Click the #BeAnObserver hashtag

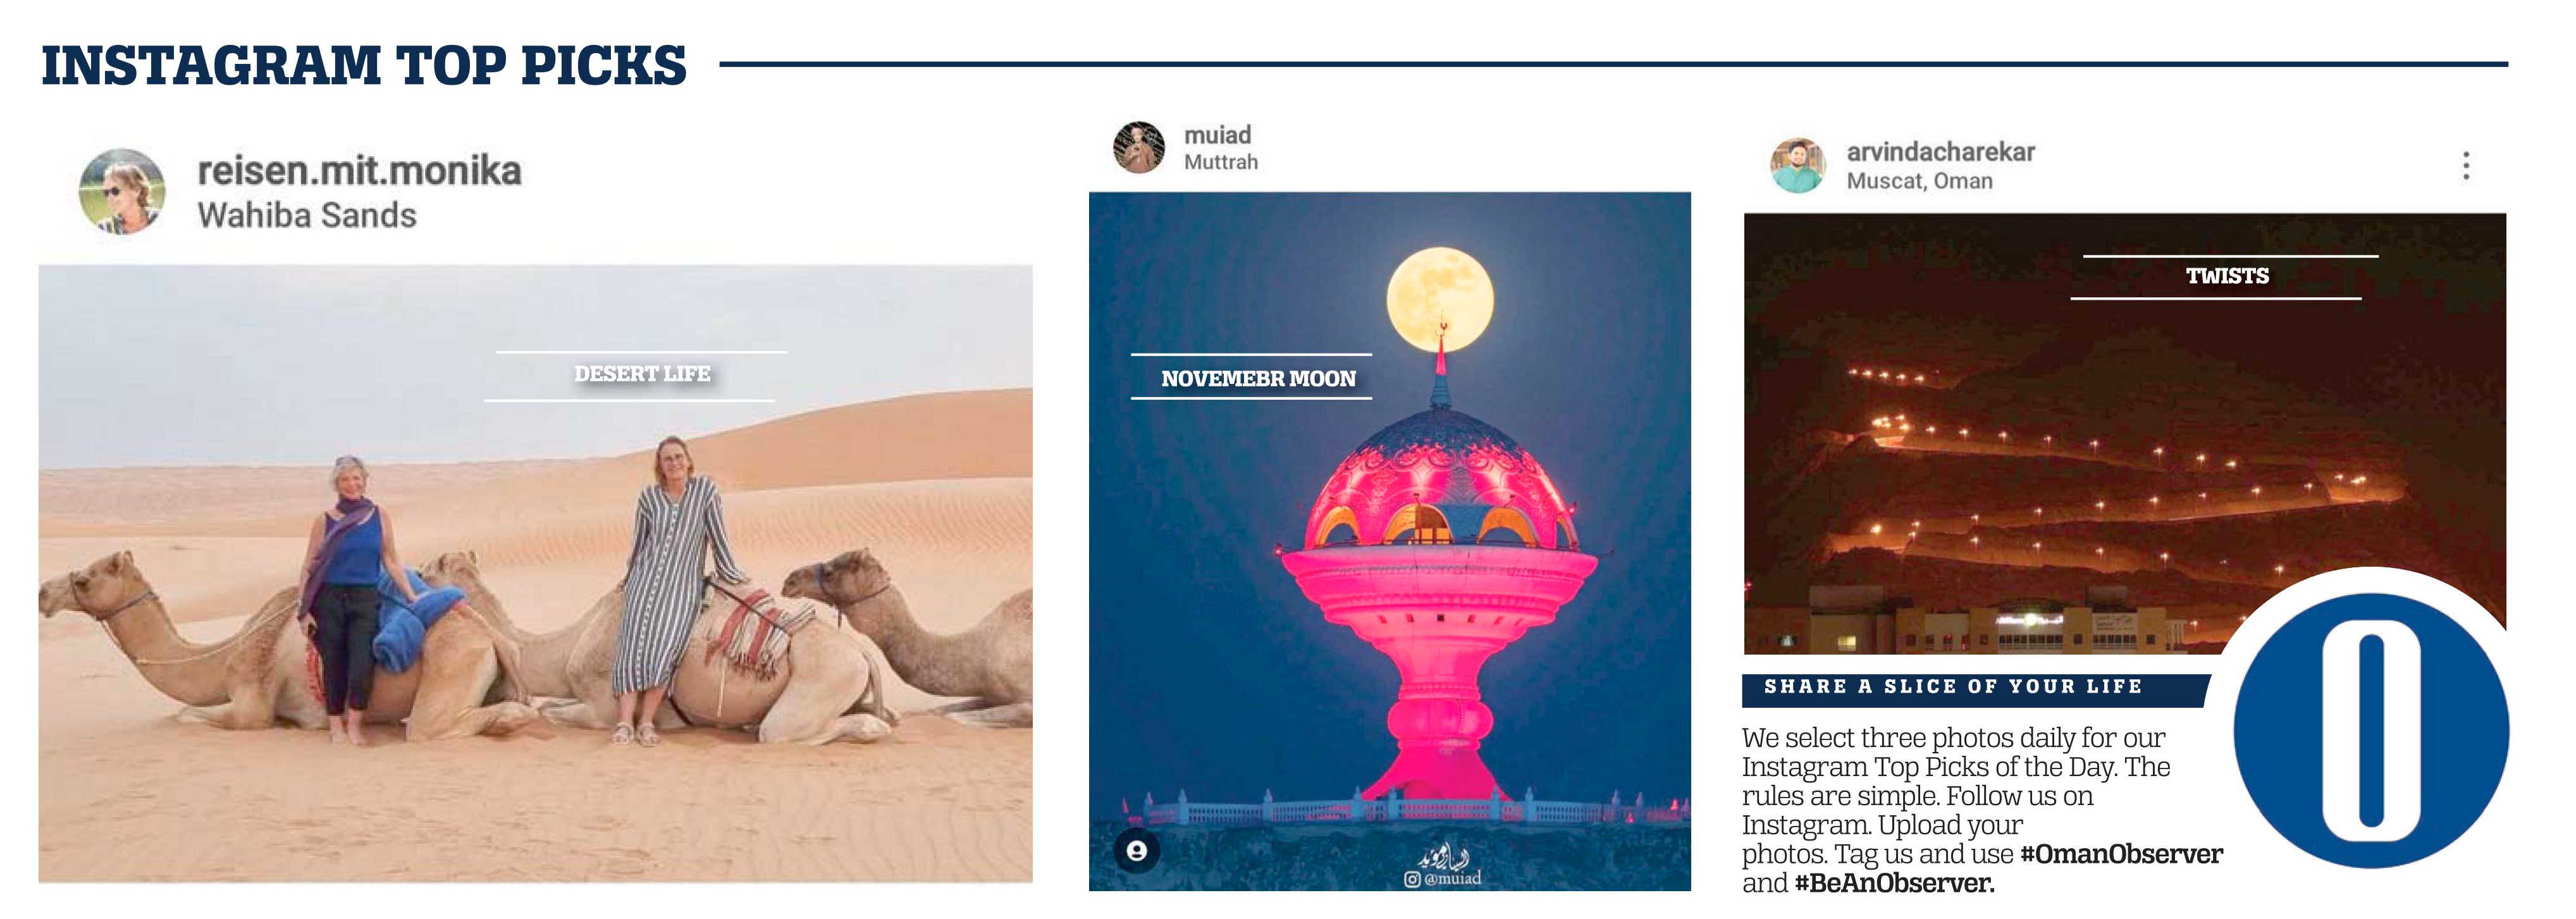pyautogui.click(x=1894, y=883)
